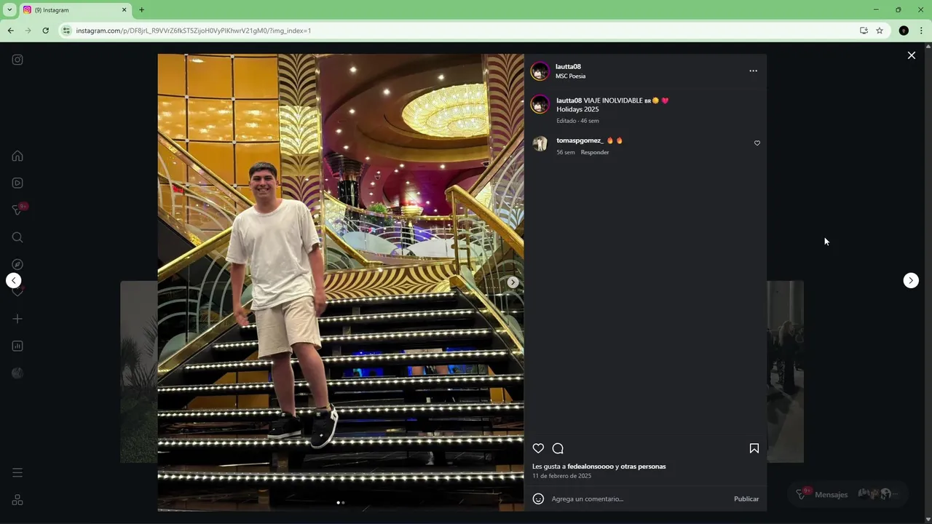Viewport: 932px width, 524px height.
Task: Open the Create plus icon
Action: pyautogui.click(x=17, y=319)
